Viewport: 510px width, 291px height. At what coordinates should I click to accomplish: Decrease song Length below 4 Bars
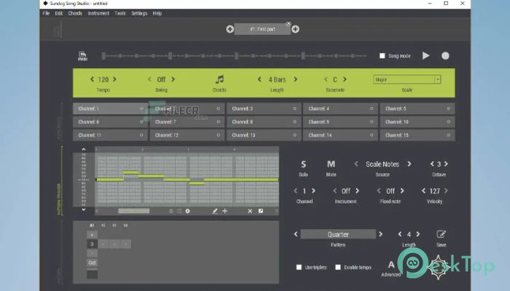pos(259,79)
